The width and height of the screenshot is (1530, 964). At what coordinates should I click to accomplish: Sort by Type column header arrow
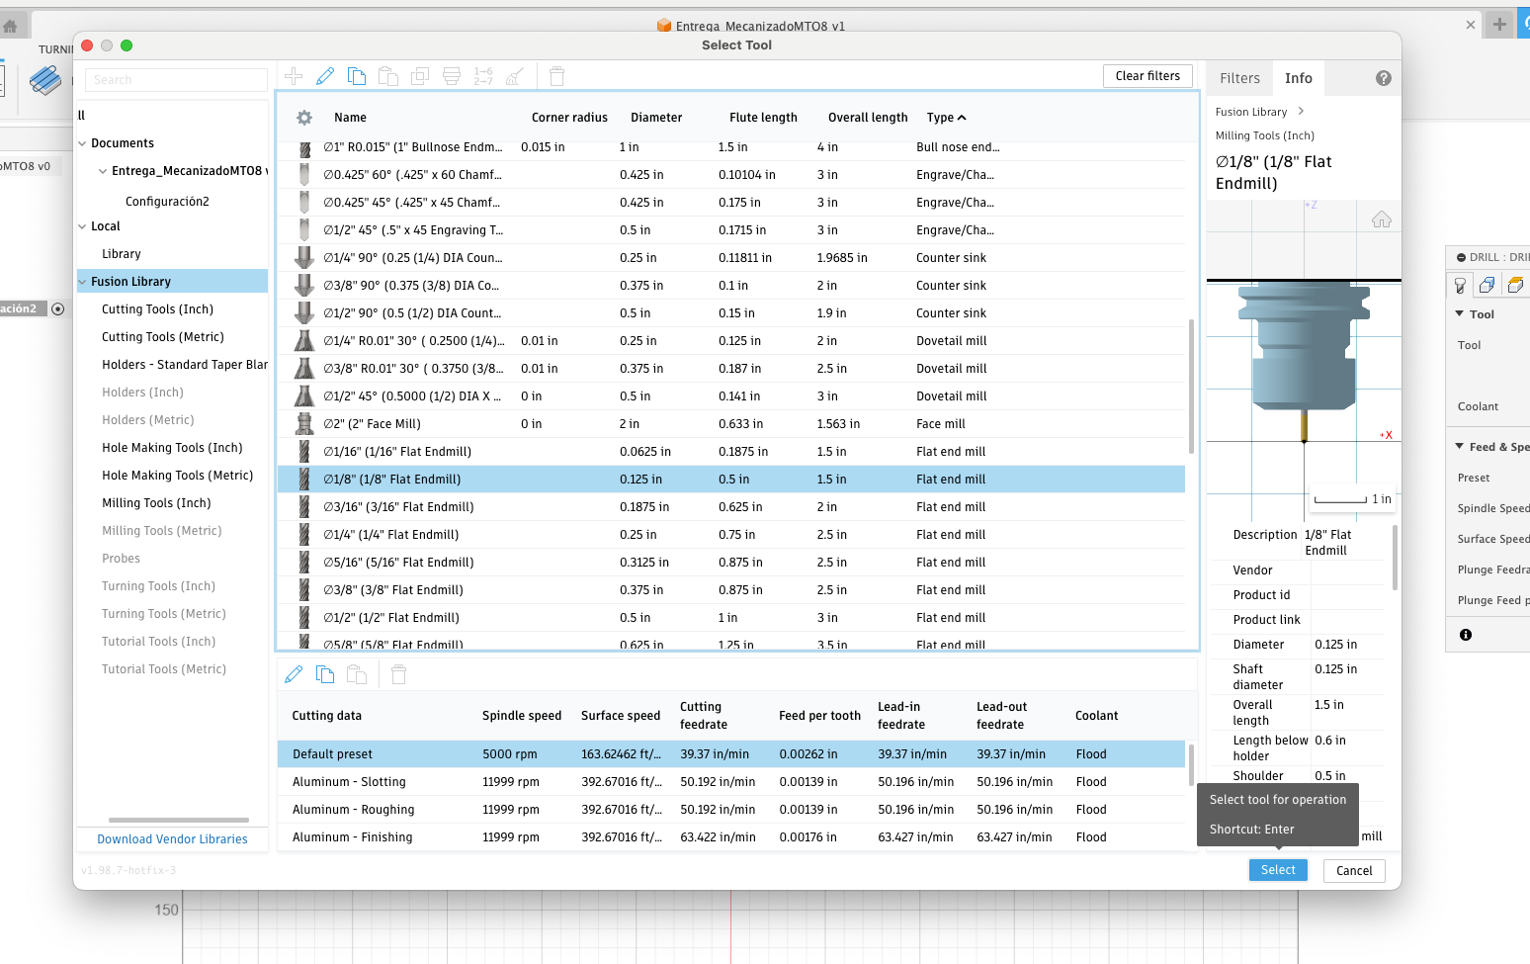click(x=962, y=118)
